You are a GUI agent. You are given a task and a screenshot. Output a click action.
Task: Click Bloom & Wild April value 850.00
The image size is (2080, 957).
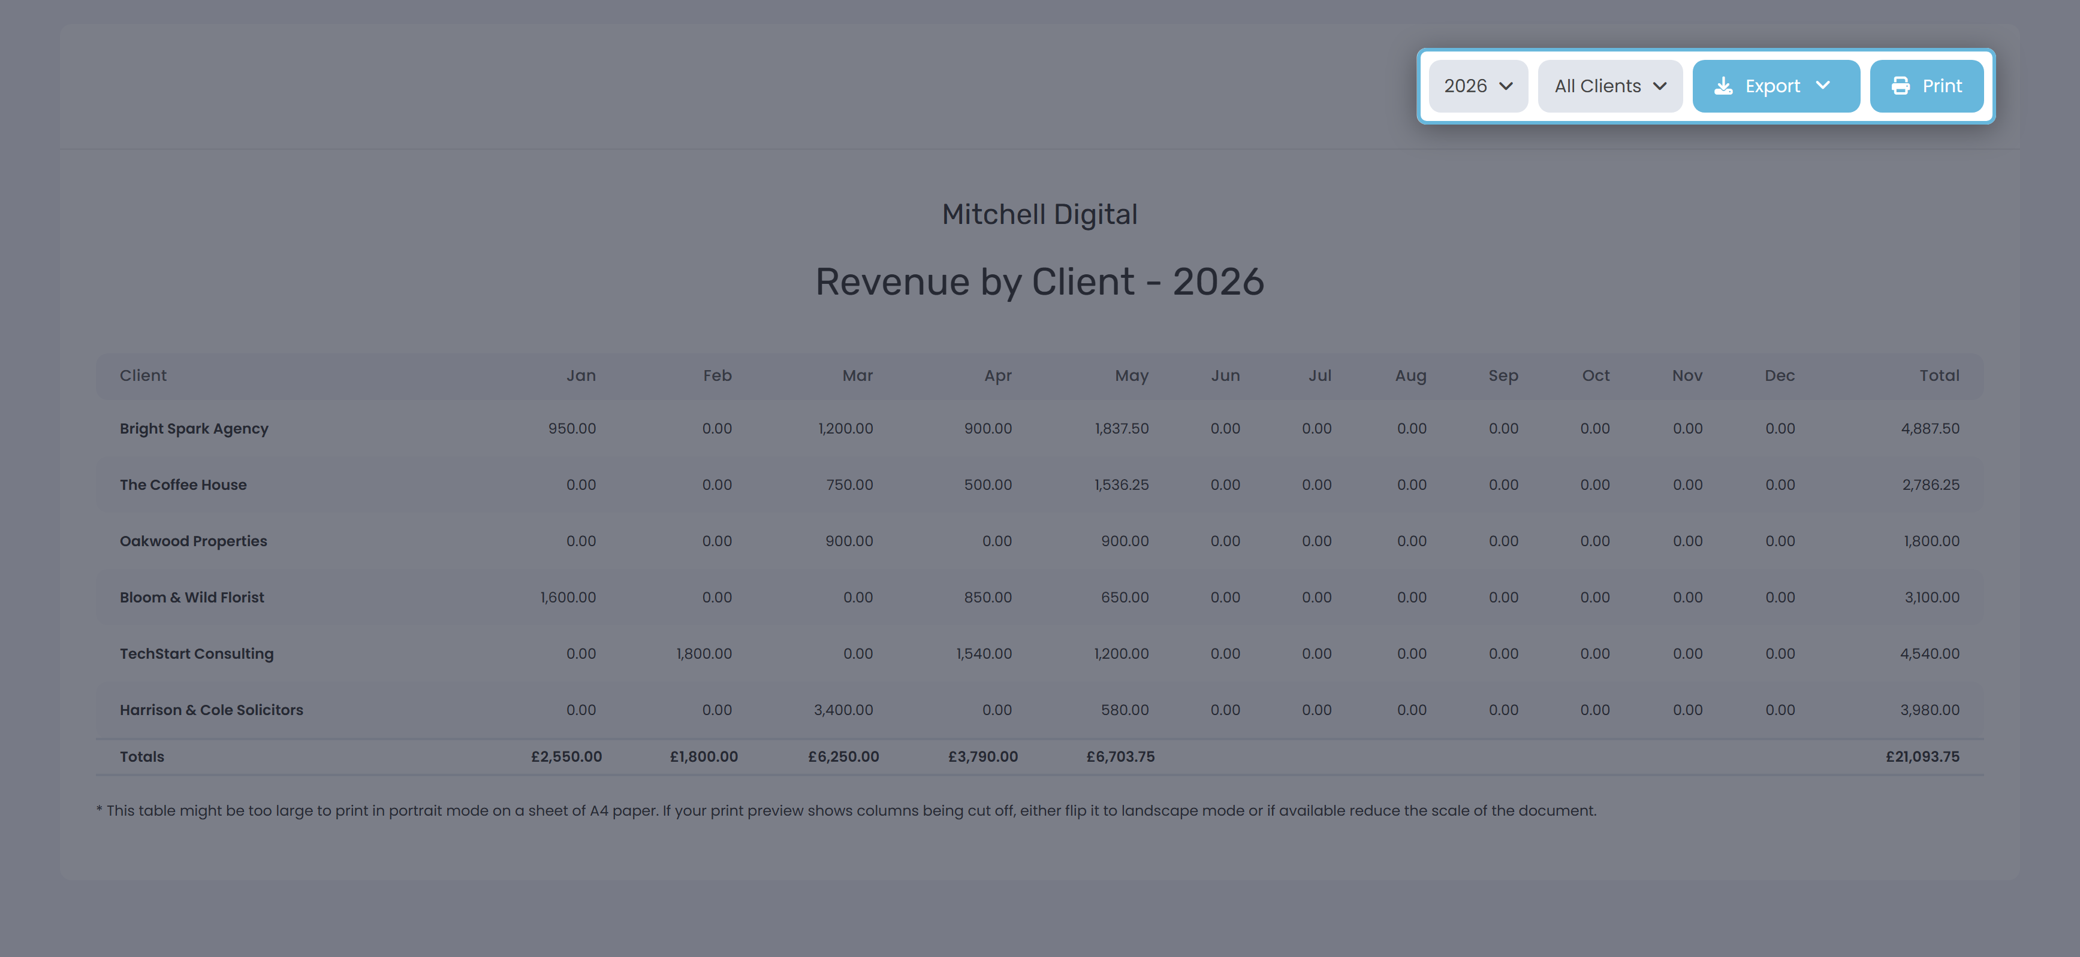point(987,597)
